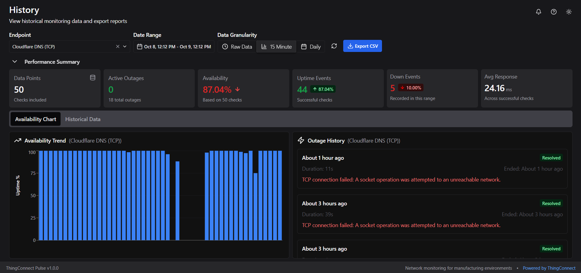Click the help question mark icon
Screen dimensions: 581x273
click(x=553, y=12)
